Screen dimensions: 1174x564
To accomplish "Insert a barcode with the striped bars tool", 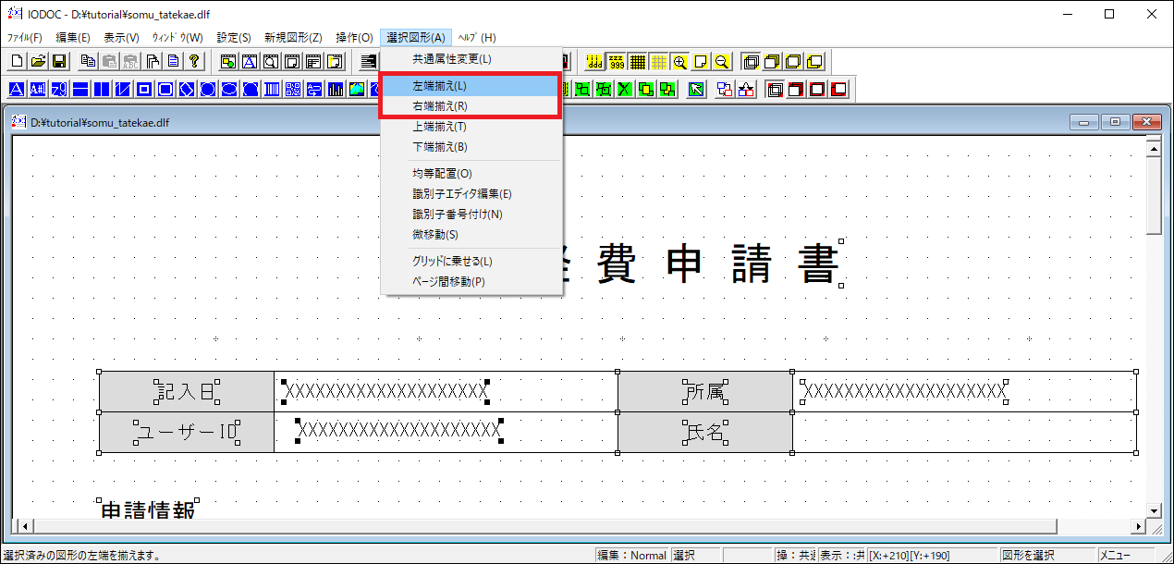I will [272, 90].
